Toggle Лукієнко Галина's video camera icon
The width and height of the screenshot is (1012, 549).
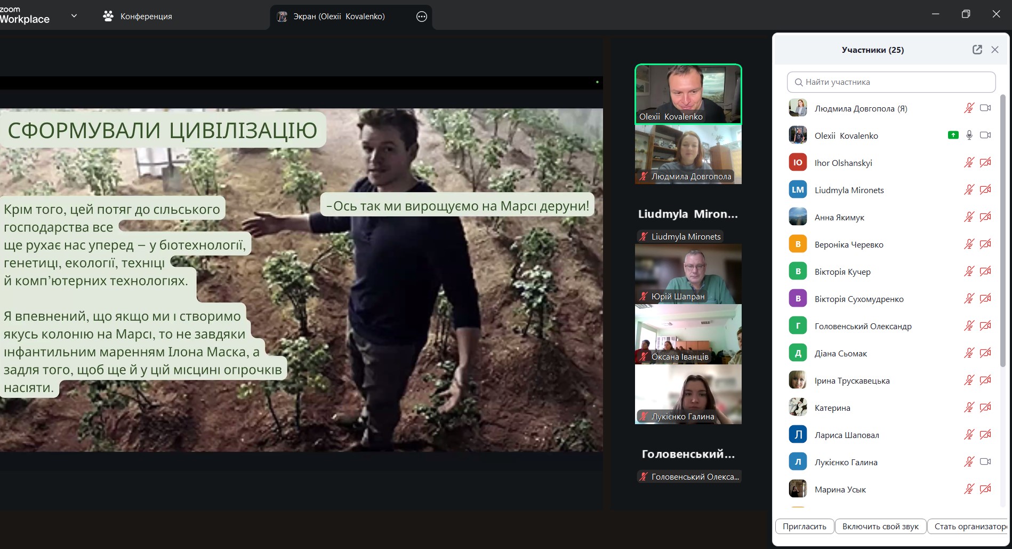click(985, 462)
